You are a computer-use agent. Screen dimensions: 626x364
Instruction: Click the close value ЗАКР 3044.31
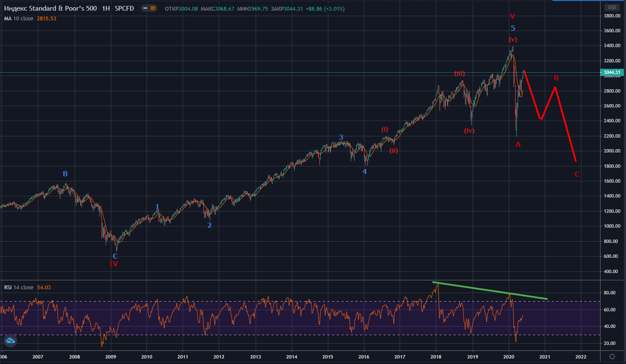click(287, 9)
